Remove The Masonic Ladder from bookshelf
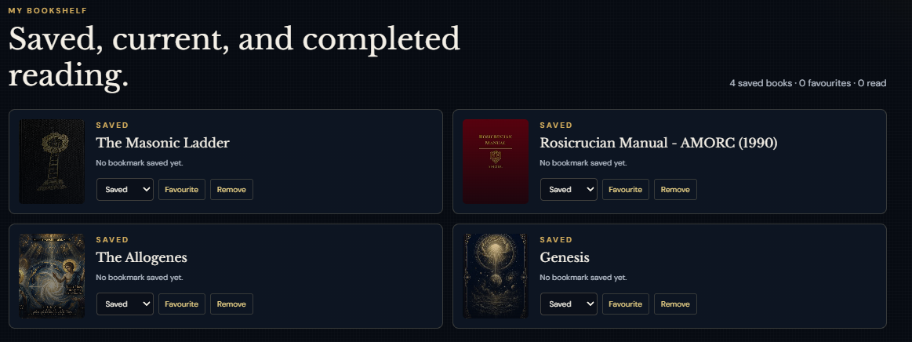 [x=231, y=190]
